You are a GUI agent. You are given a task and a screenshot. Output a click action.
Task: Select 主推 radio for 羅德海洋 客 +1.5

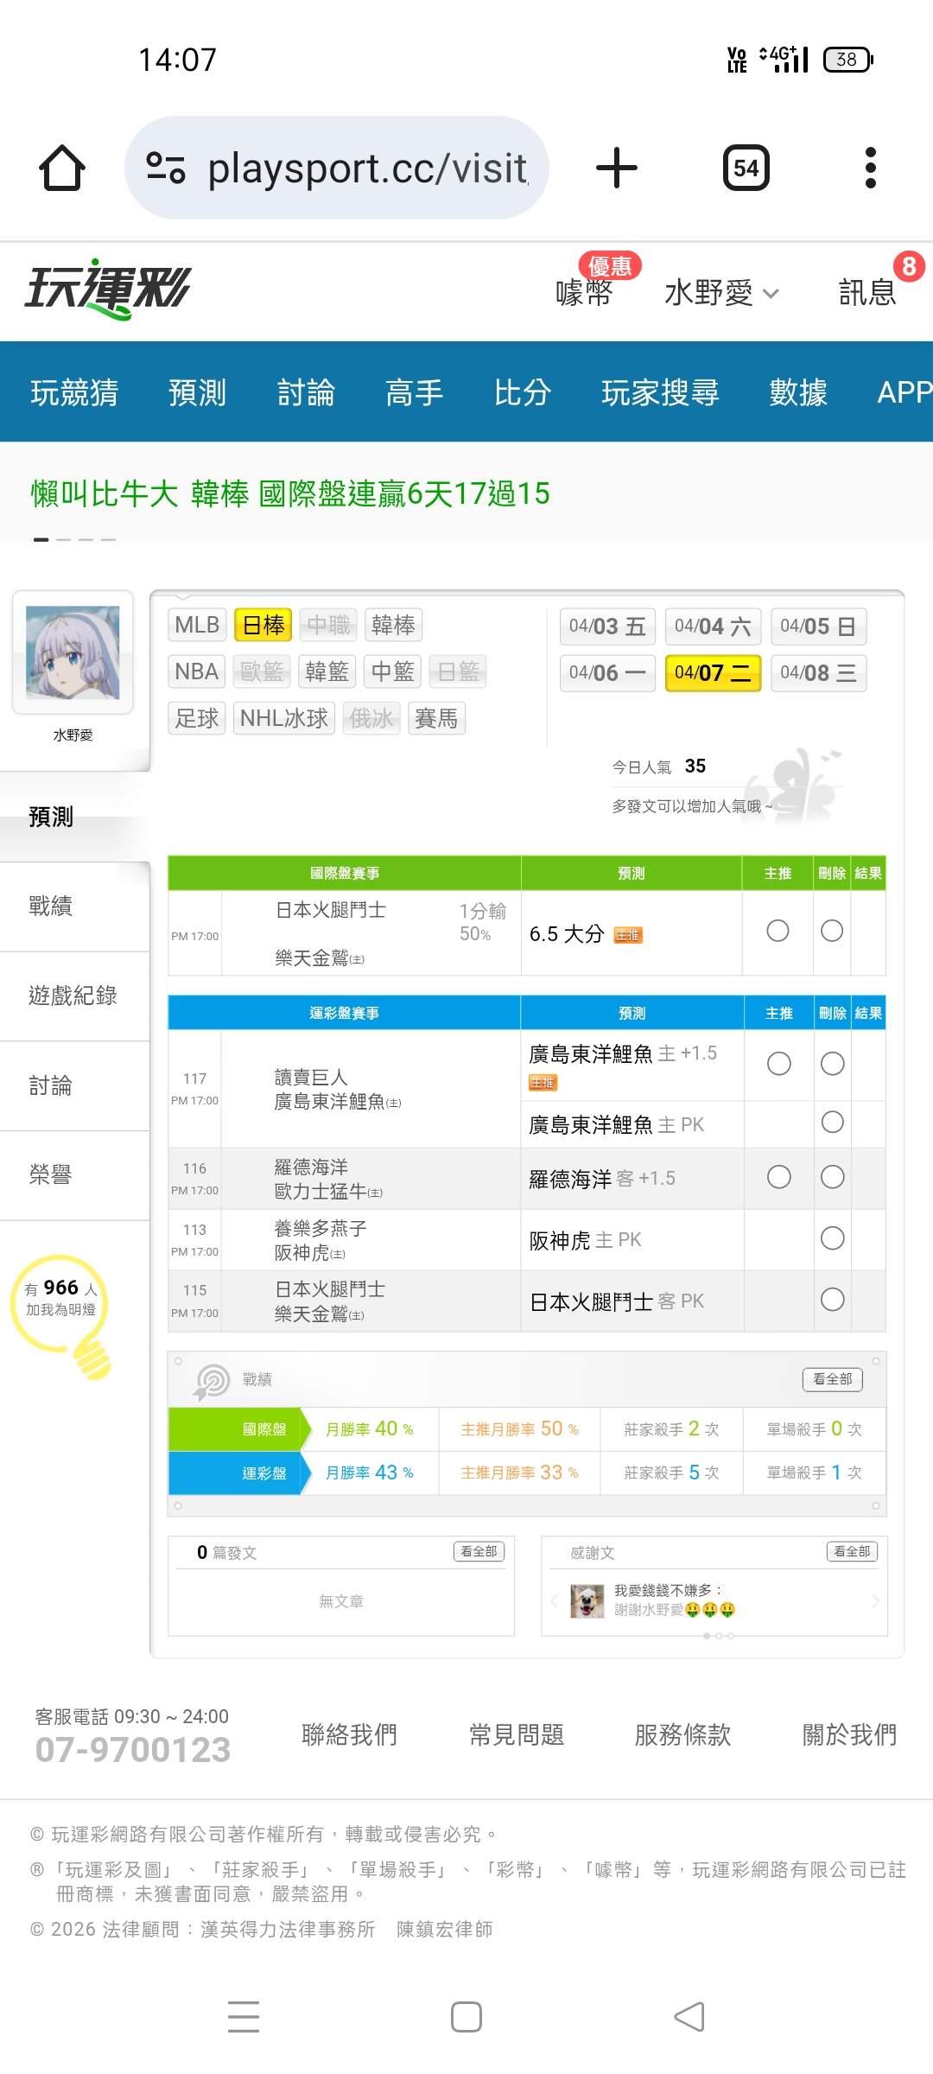tap(778, 1177)
